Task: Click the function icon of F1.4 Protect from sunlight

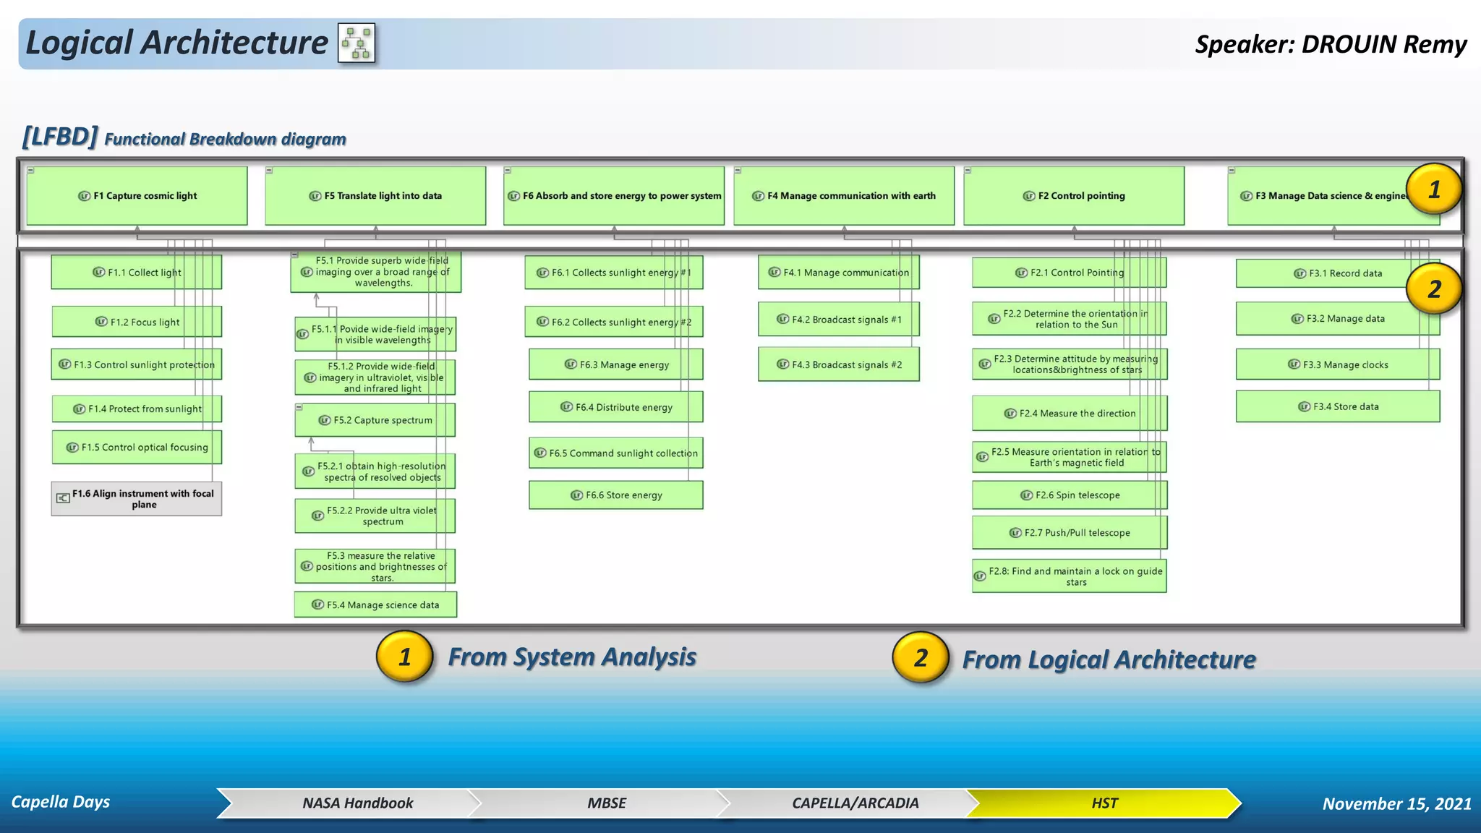Action: click(x=80, y=409)
